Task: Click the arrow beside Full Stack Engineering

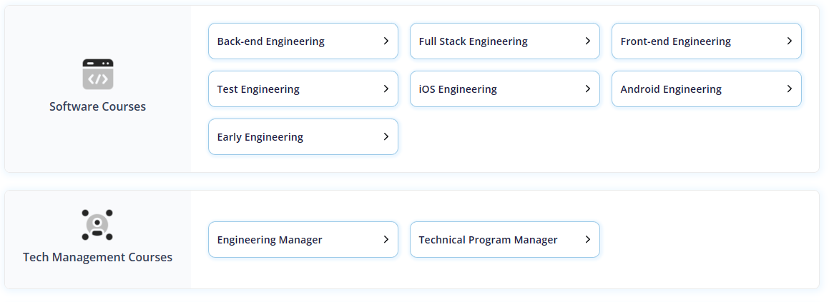Action: (x=587, y=41)
